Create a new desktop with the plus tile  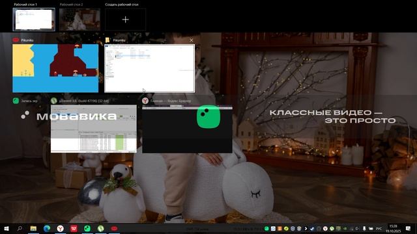tap(125, 19)
